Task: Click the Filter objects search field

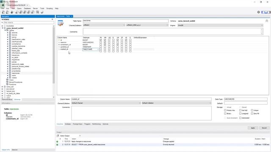Action: [x=29, y=22]
